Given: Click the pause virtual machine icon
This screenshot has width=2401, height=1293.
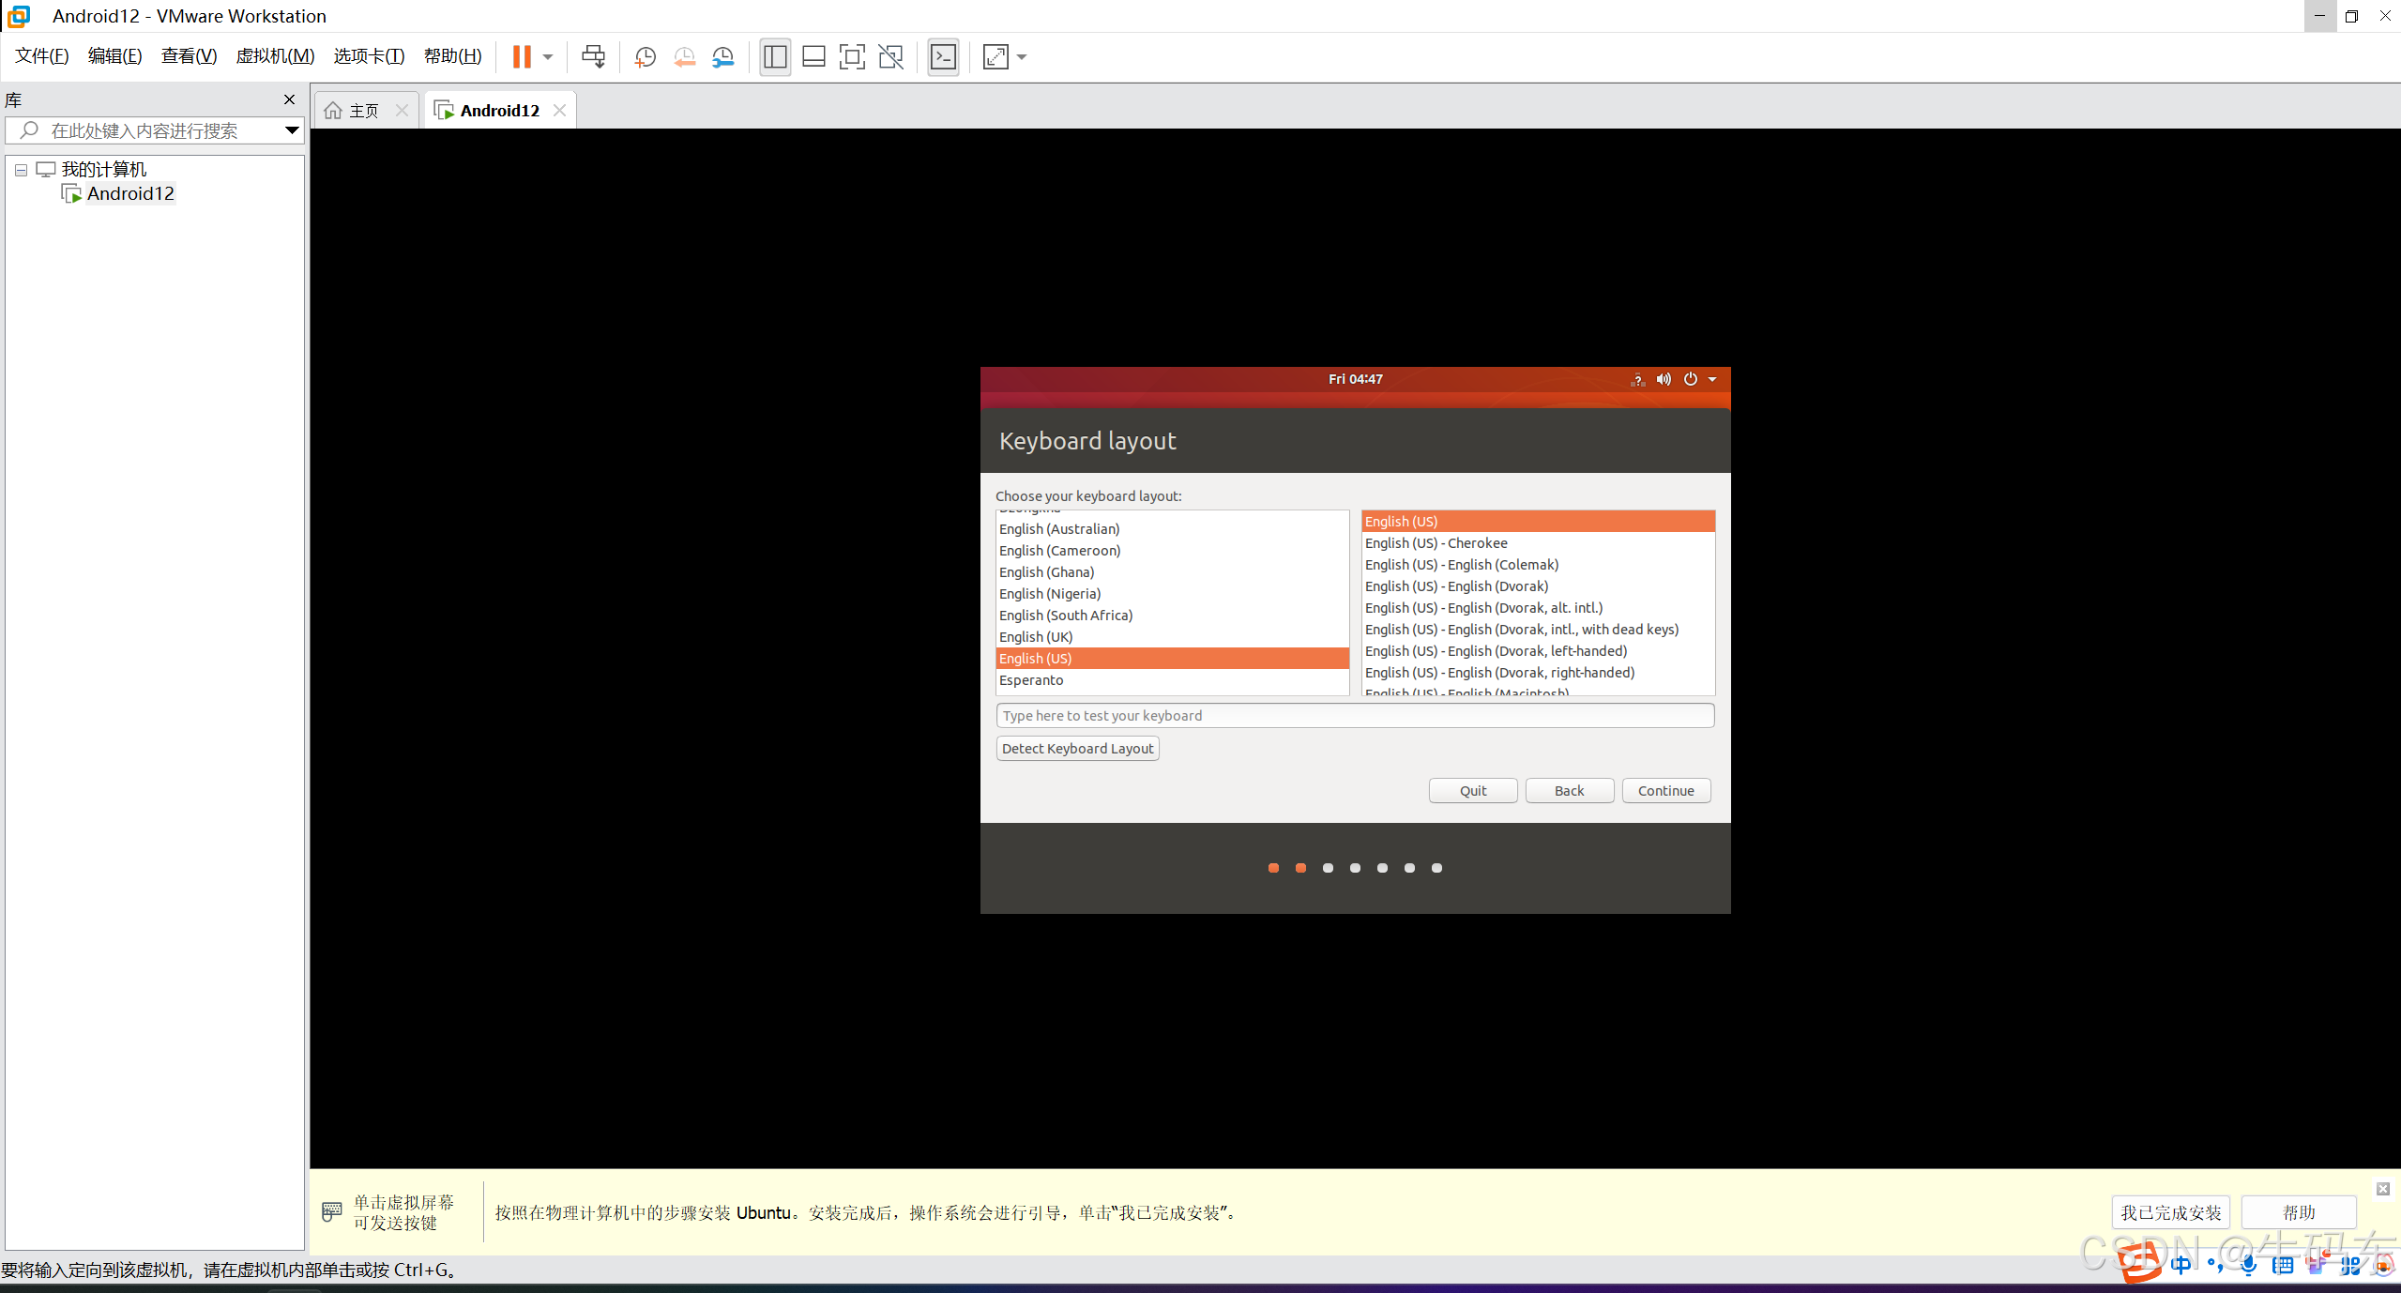Looking at the screenshot, I should click(x=522, y=57).
